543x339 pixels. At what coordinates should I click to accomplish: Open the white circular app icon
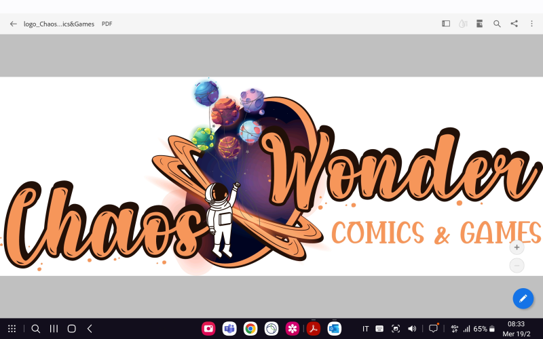(x=271, y=329)
